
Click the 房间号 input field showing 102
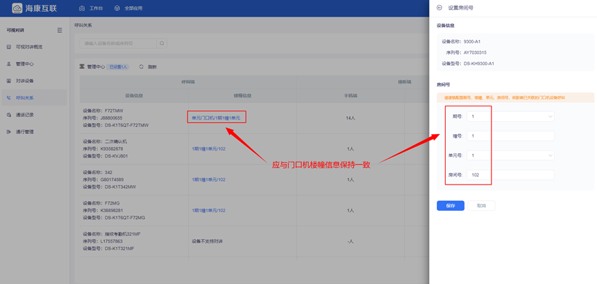click(x=510, y=175)
